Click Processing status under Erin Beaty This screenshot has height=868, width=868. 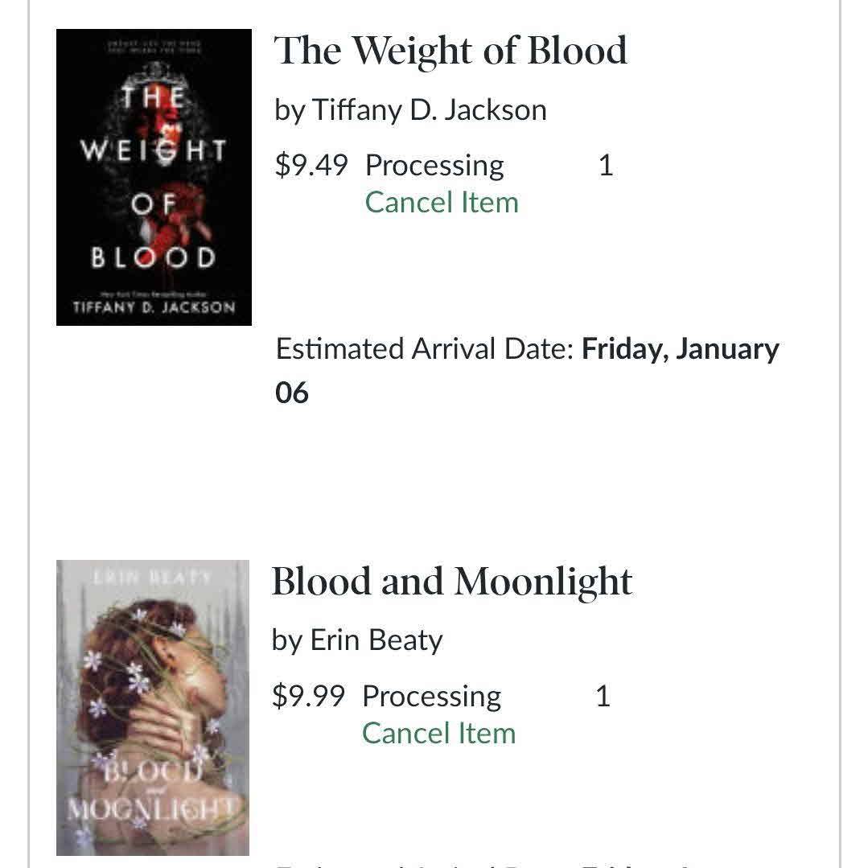pos(431,696)
